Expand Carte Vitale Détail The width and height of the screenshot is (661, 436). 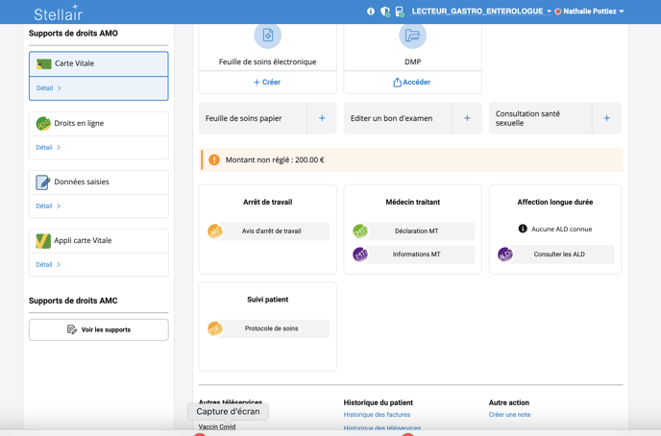[49, 88]
